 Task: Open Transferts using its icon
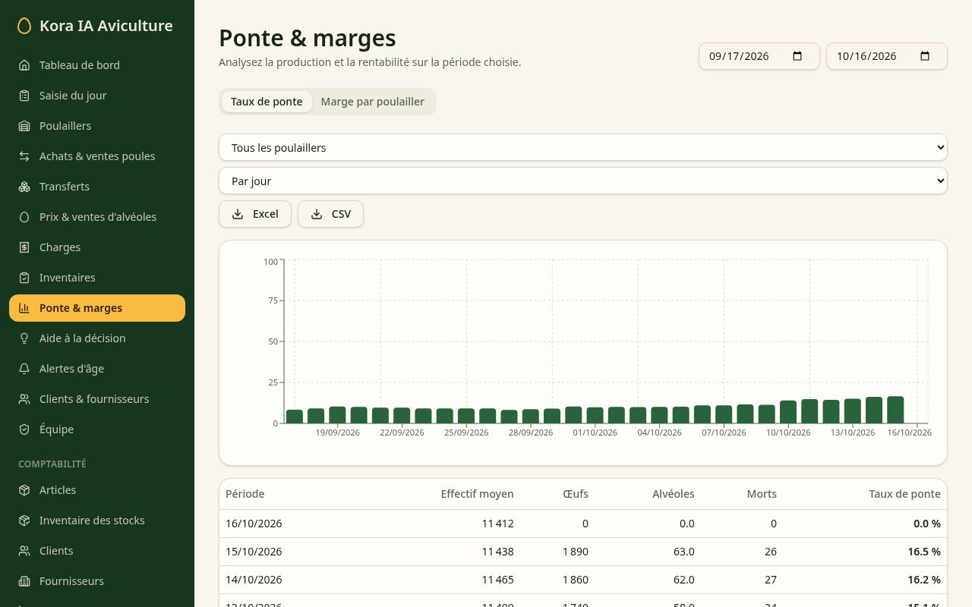coord(24,187)
